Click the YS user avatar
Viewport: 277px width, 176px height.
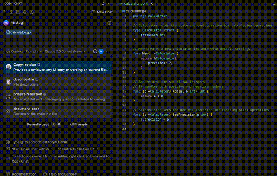(6, 23)
